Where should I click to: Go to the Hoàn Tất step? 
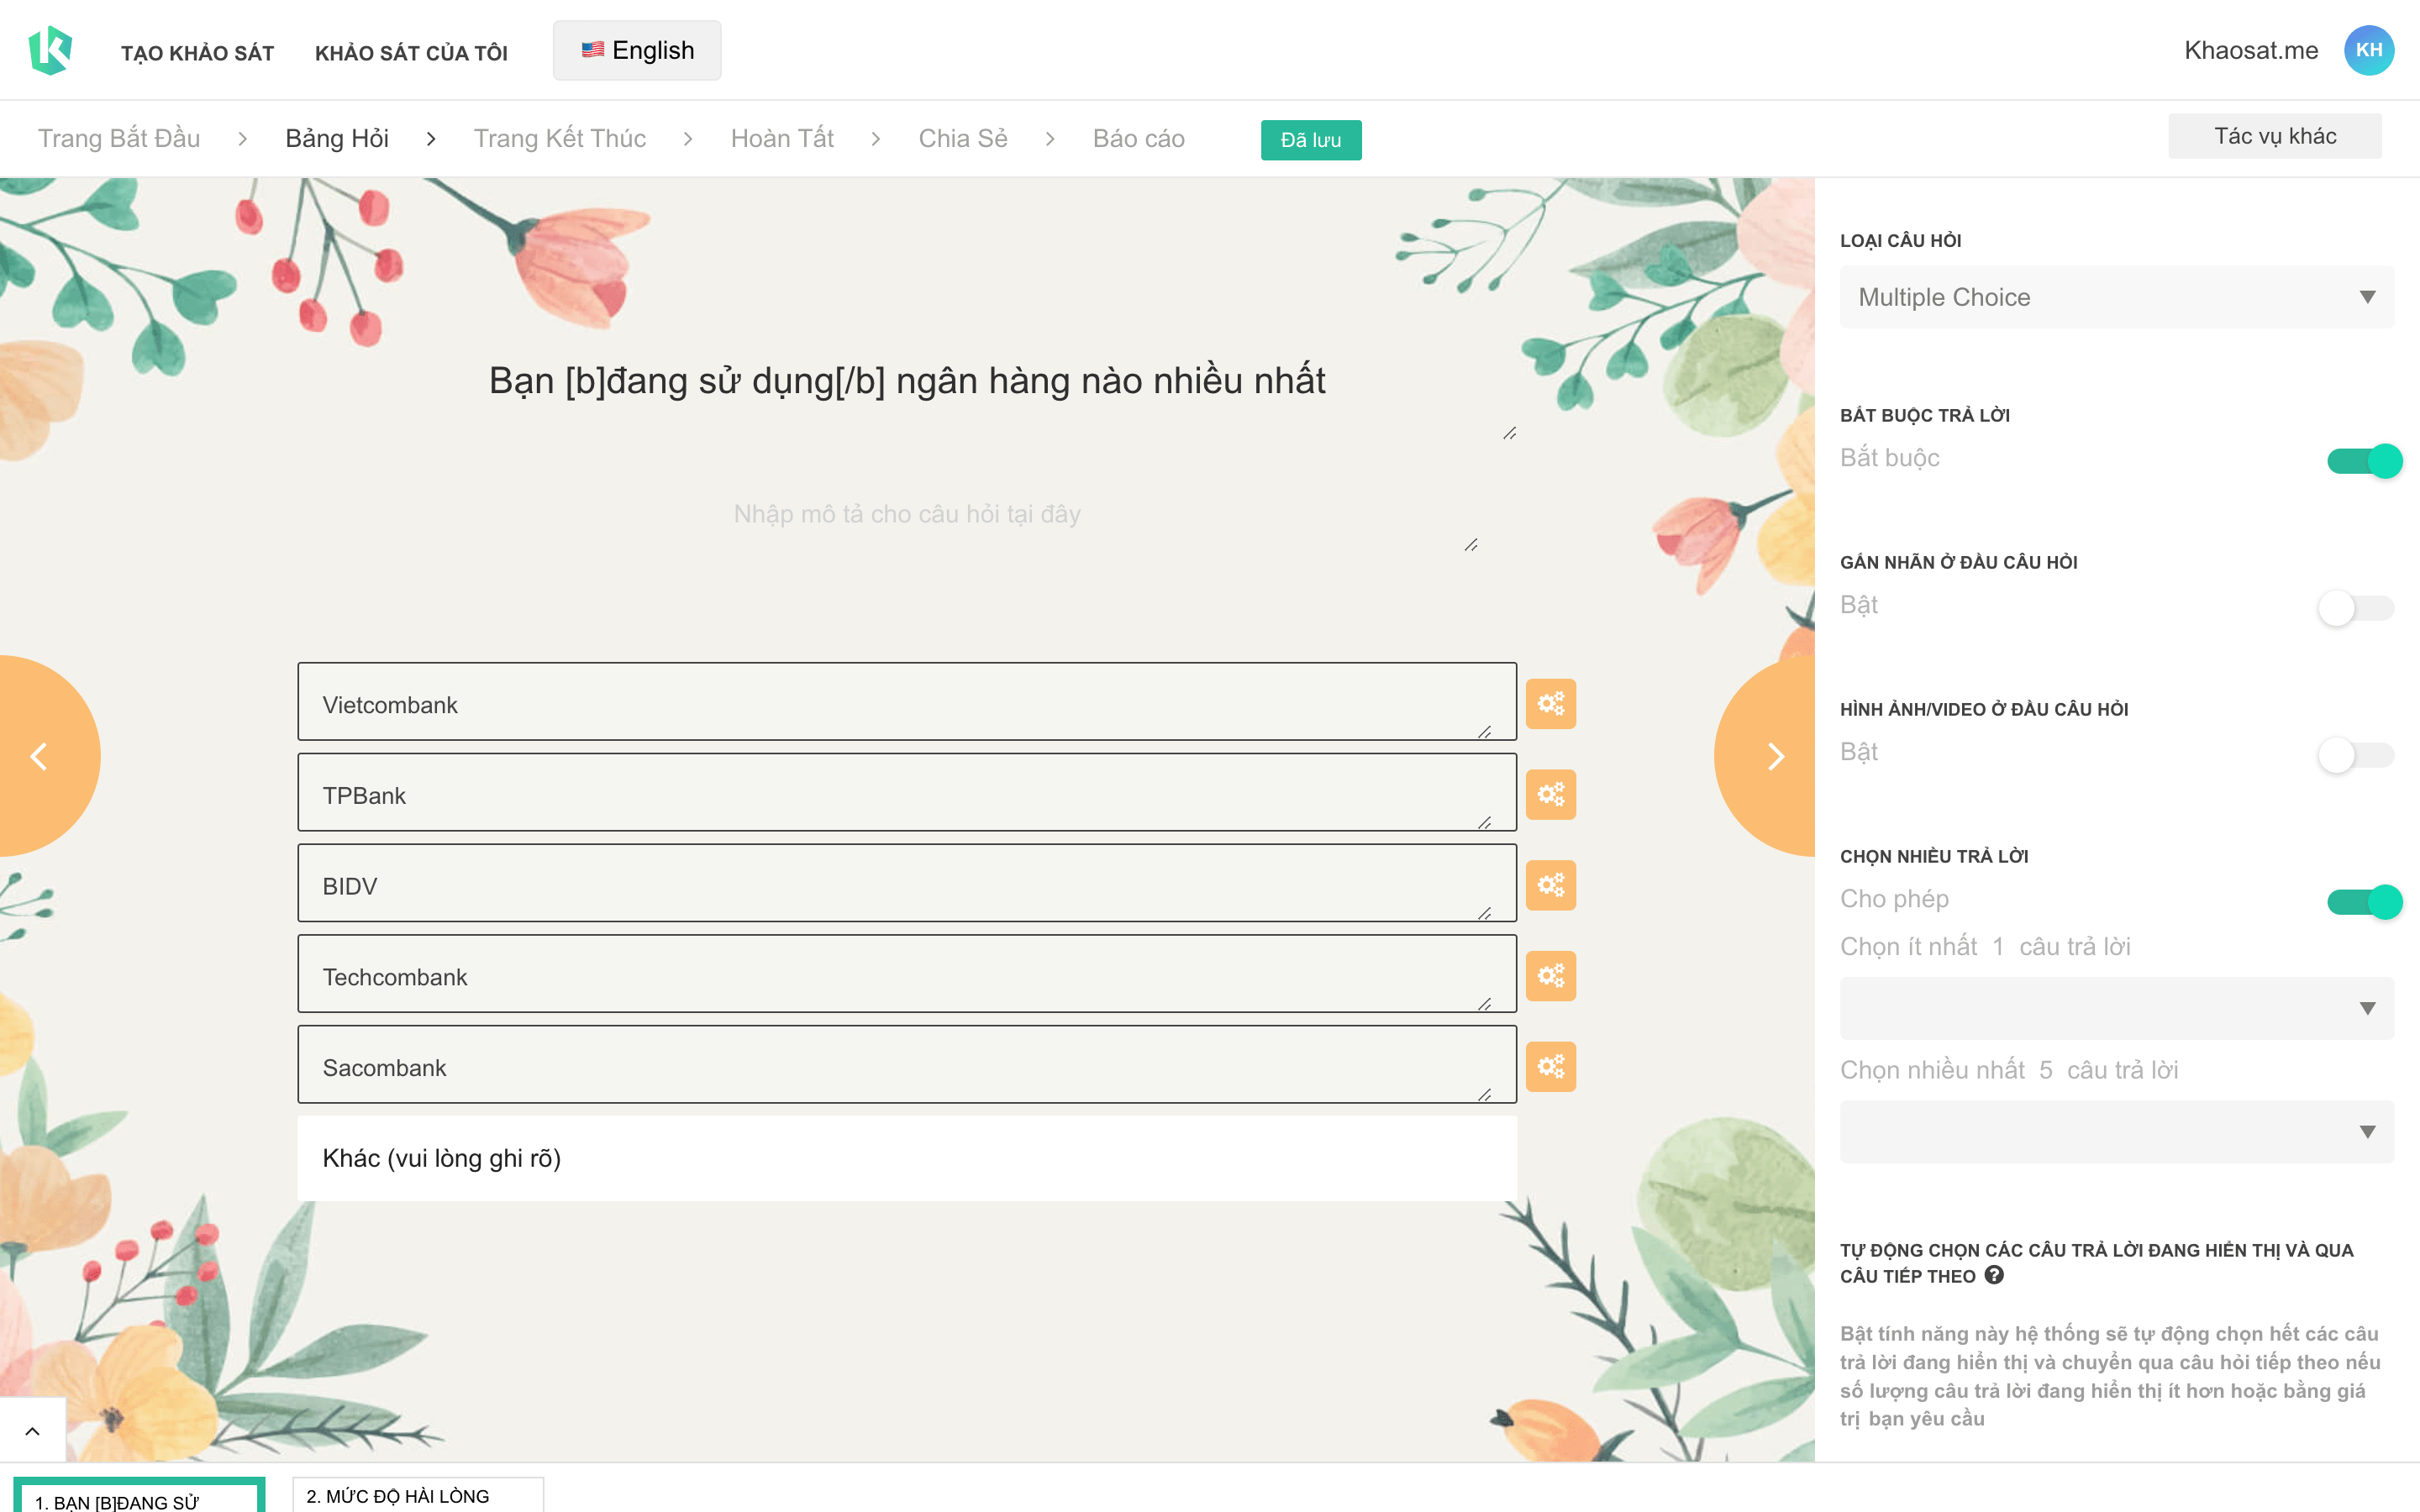point(782,138)
